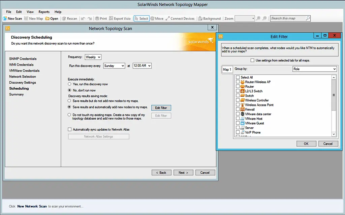Switch to the Map 1 tab
This screenshot has height=215, width=345.
point(227,69)
